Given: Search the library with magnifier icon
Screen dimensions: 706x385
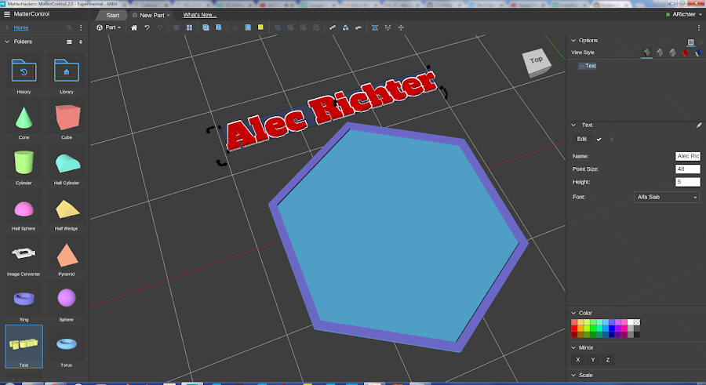Looking at the screenshot, I should (69, 27).
